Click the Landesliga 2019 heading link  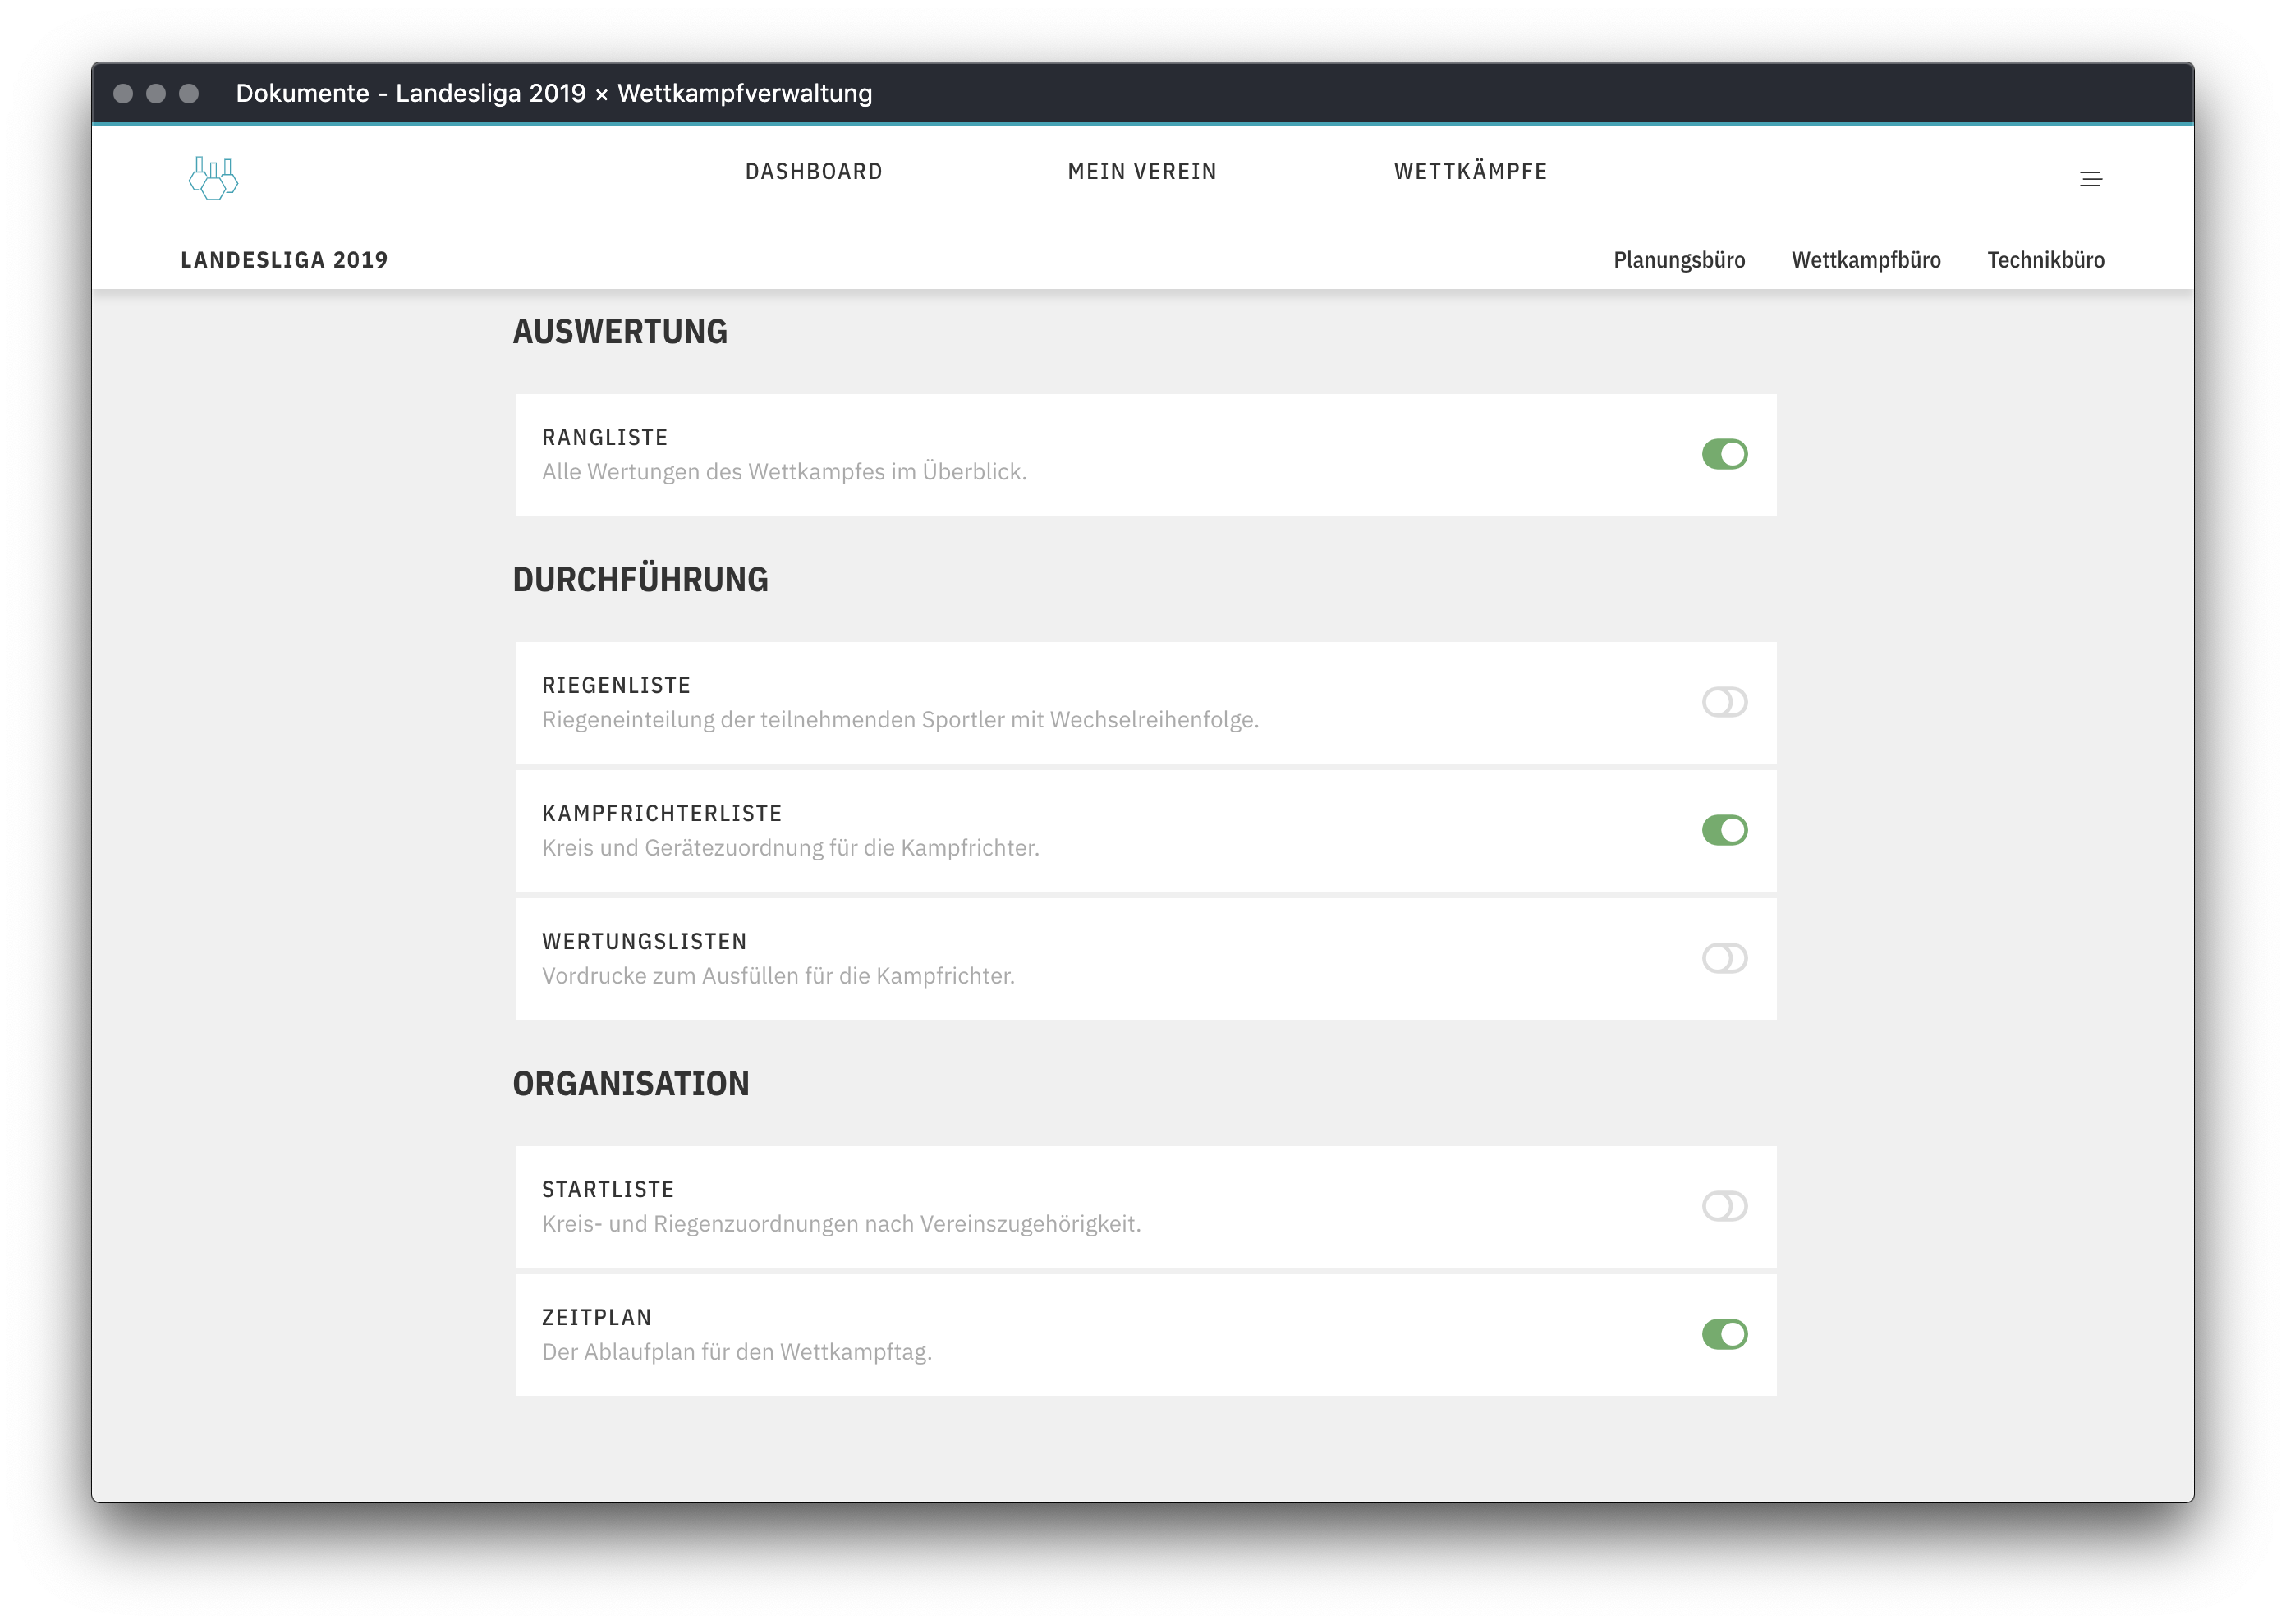tap(284, 260)
